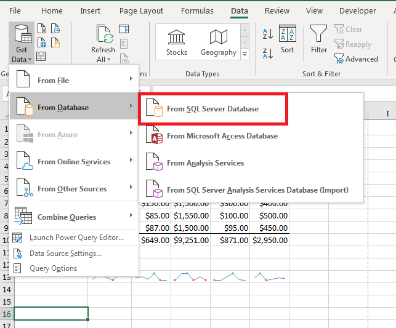Switch to the Developer tab
The height and width of the screenshot is (328, 396).
358,11
